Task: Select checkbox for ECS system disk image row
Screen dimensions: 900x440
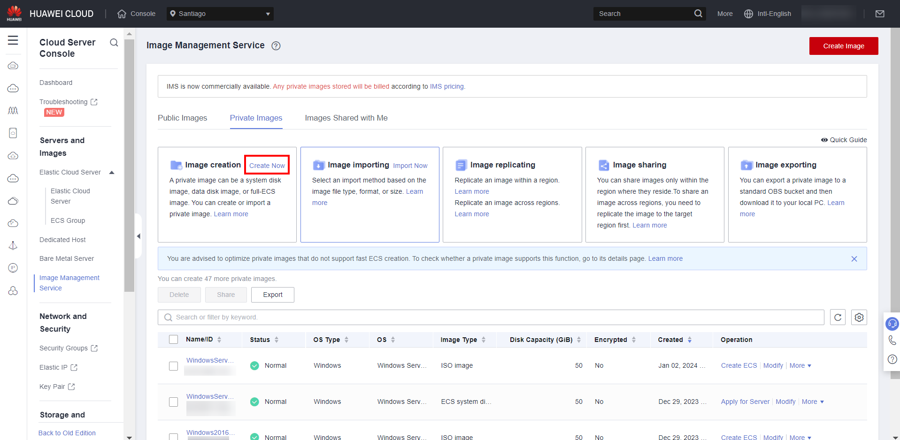Action: (x=174, y=402)
